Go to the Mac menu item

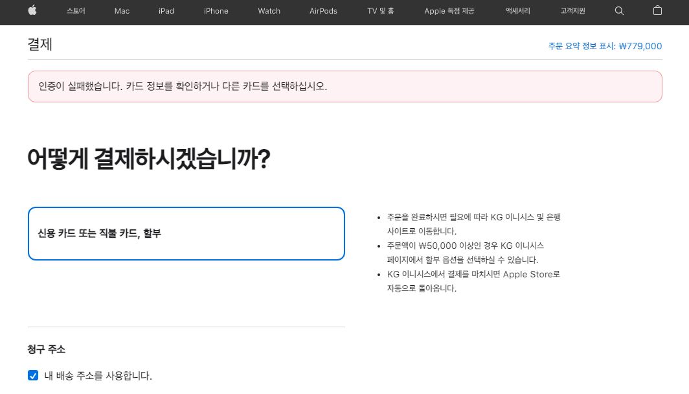point(122,11)
